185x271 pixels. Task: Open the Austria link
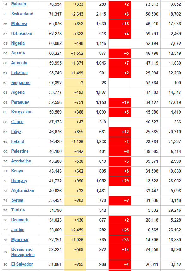[x=18, y=53]
